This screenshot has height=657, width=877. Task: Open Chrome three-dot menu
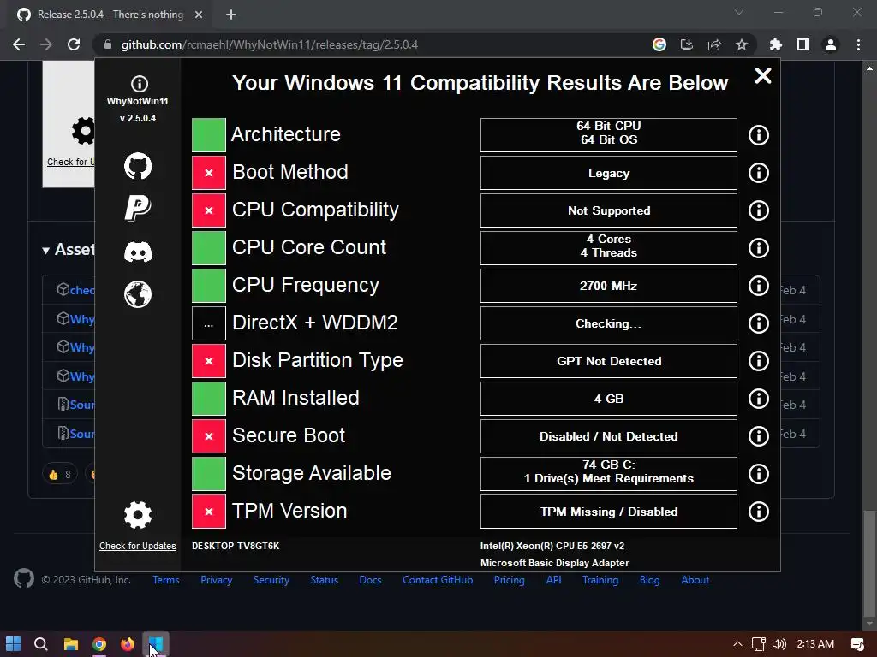pos(858,44)
